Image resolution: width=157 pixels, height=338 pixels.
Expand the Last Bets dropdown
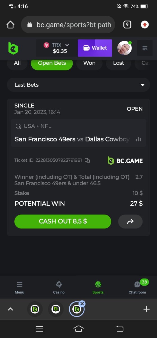(78, 85)
